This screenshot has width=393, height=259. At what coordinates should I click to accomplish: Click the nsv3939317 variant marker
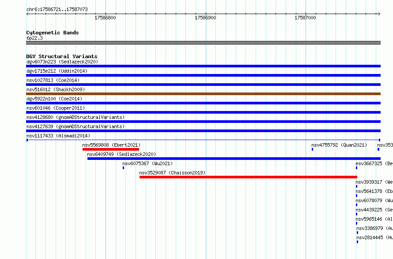pyautogui.click(x=356, y=186)
